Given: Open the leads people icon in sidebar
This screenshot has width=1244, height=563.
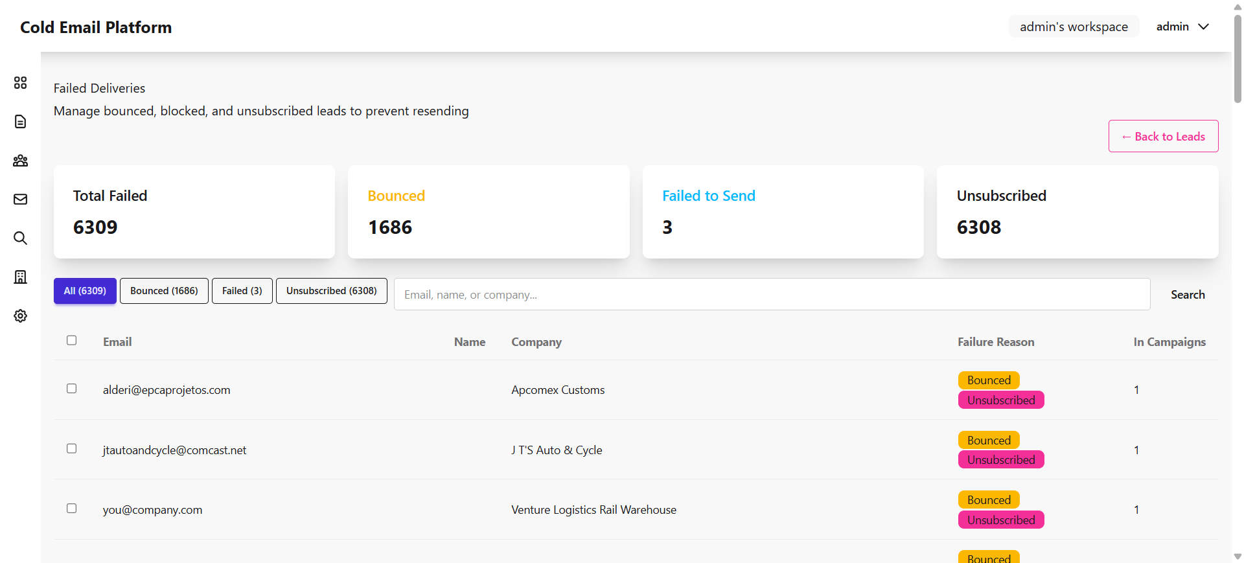Looking at the screenshot, I should (x=20, y=161).
